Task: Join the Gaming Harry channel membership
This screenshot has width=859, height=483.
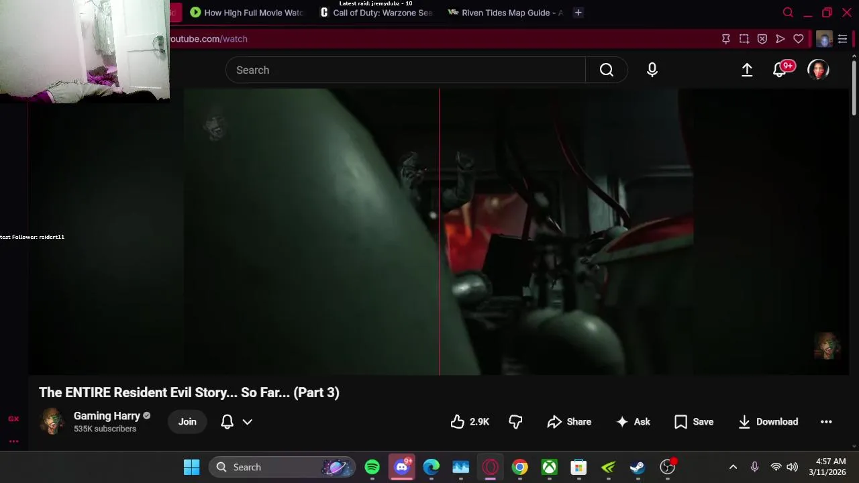Action: pos(187,421)
